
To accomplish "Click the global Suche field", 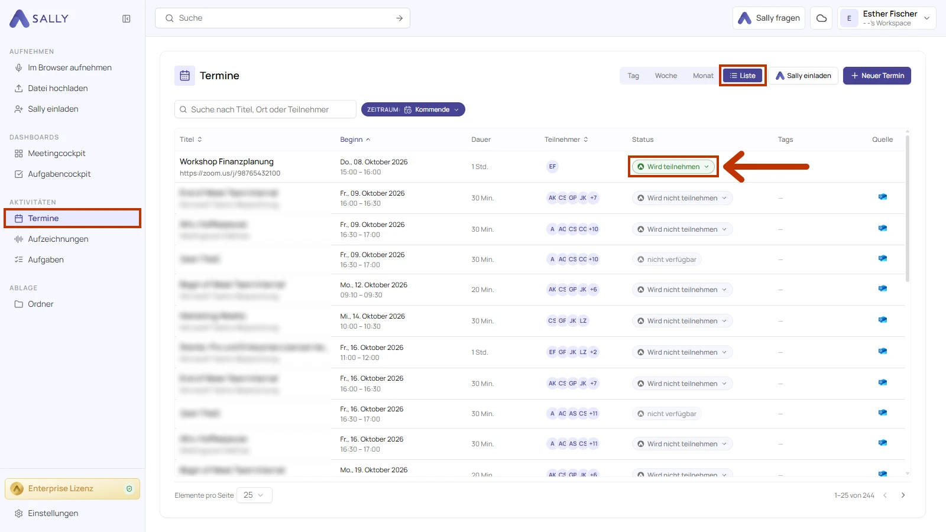I will coord(283,18).
